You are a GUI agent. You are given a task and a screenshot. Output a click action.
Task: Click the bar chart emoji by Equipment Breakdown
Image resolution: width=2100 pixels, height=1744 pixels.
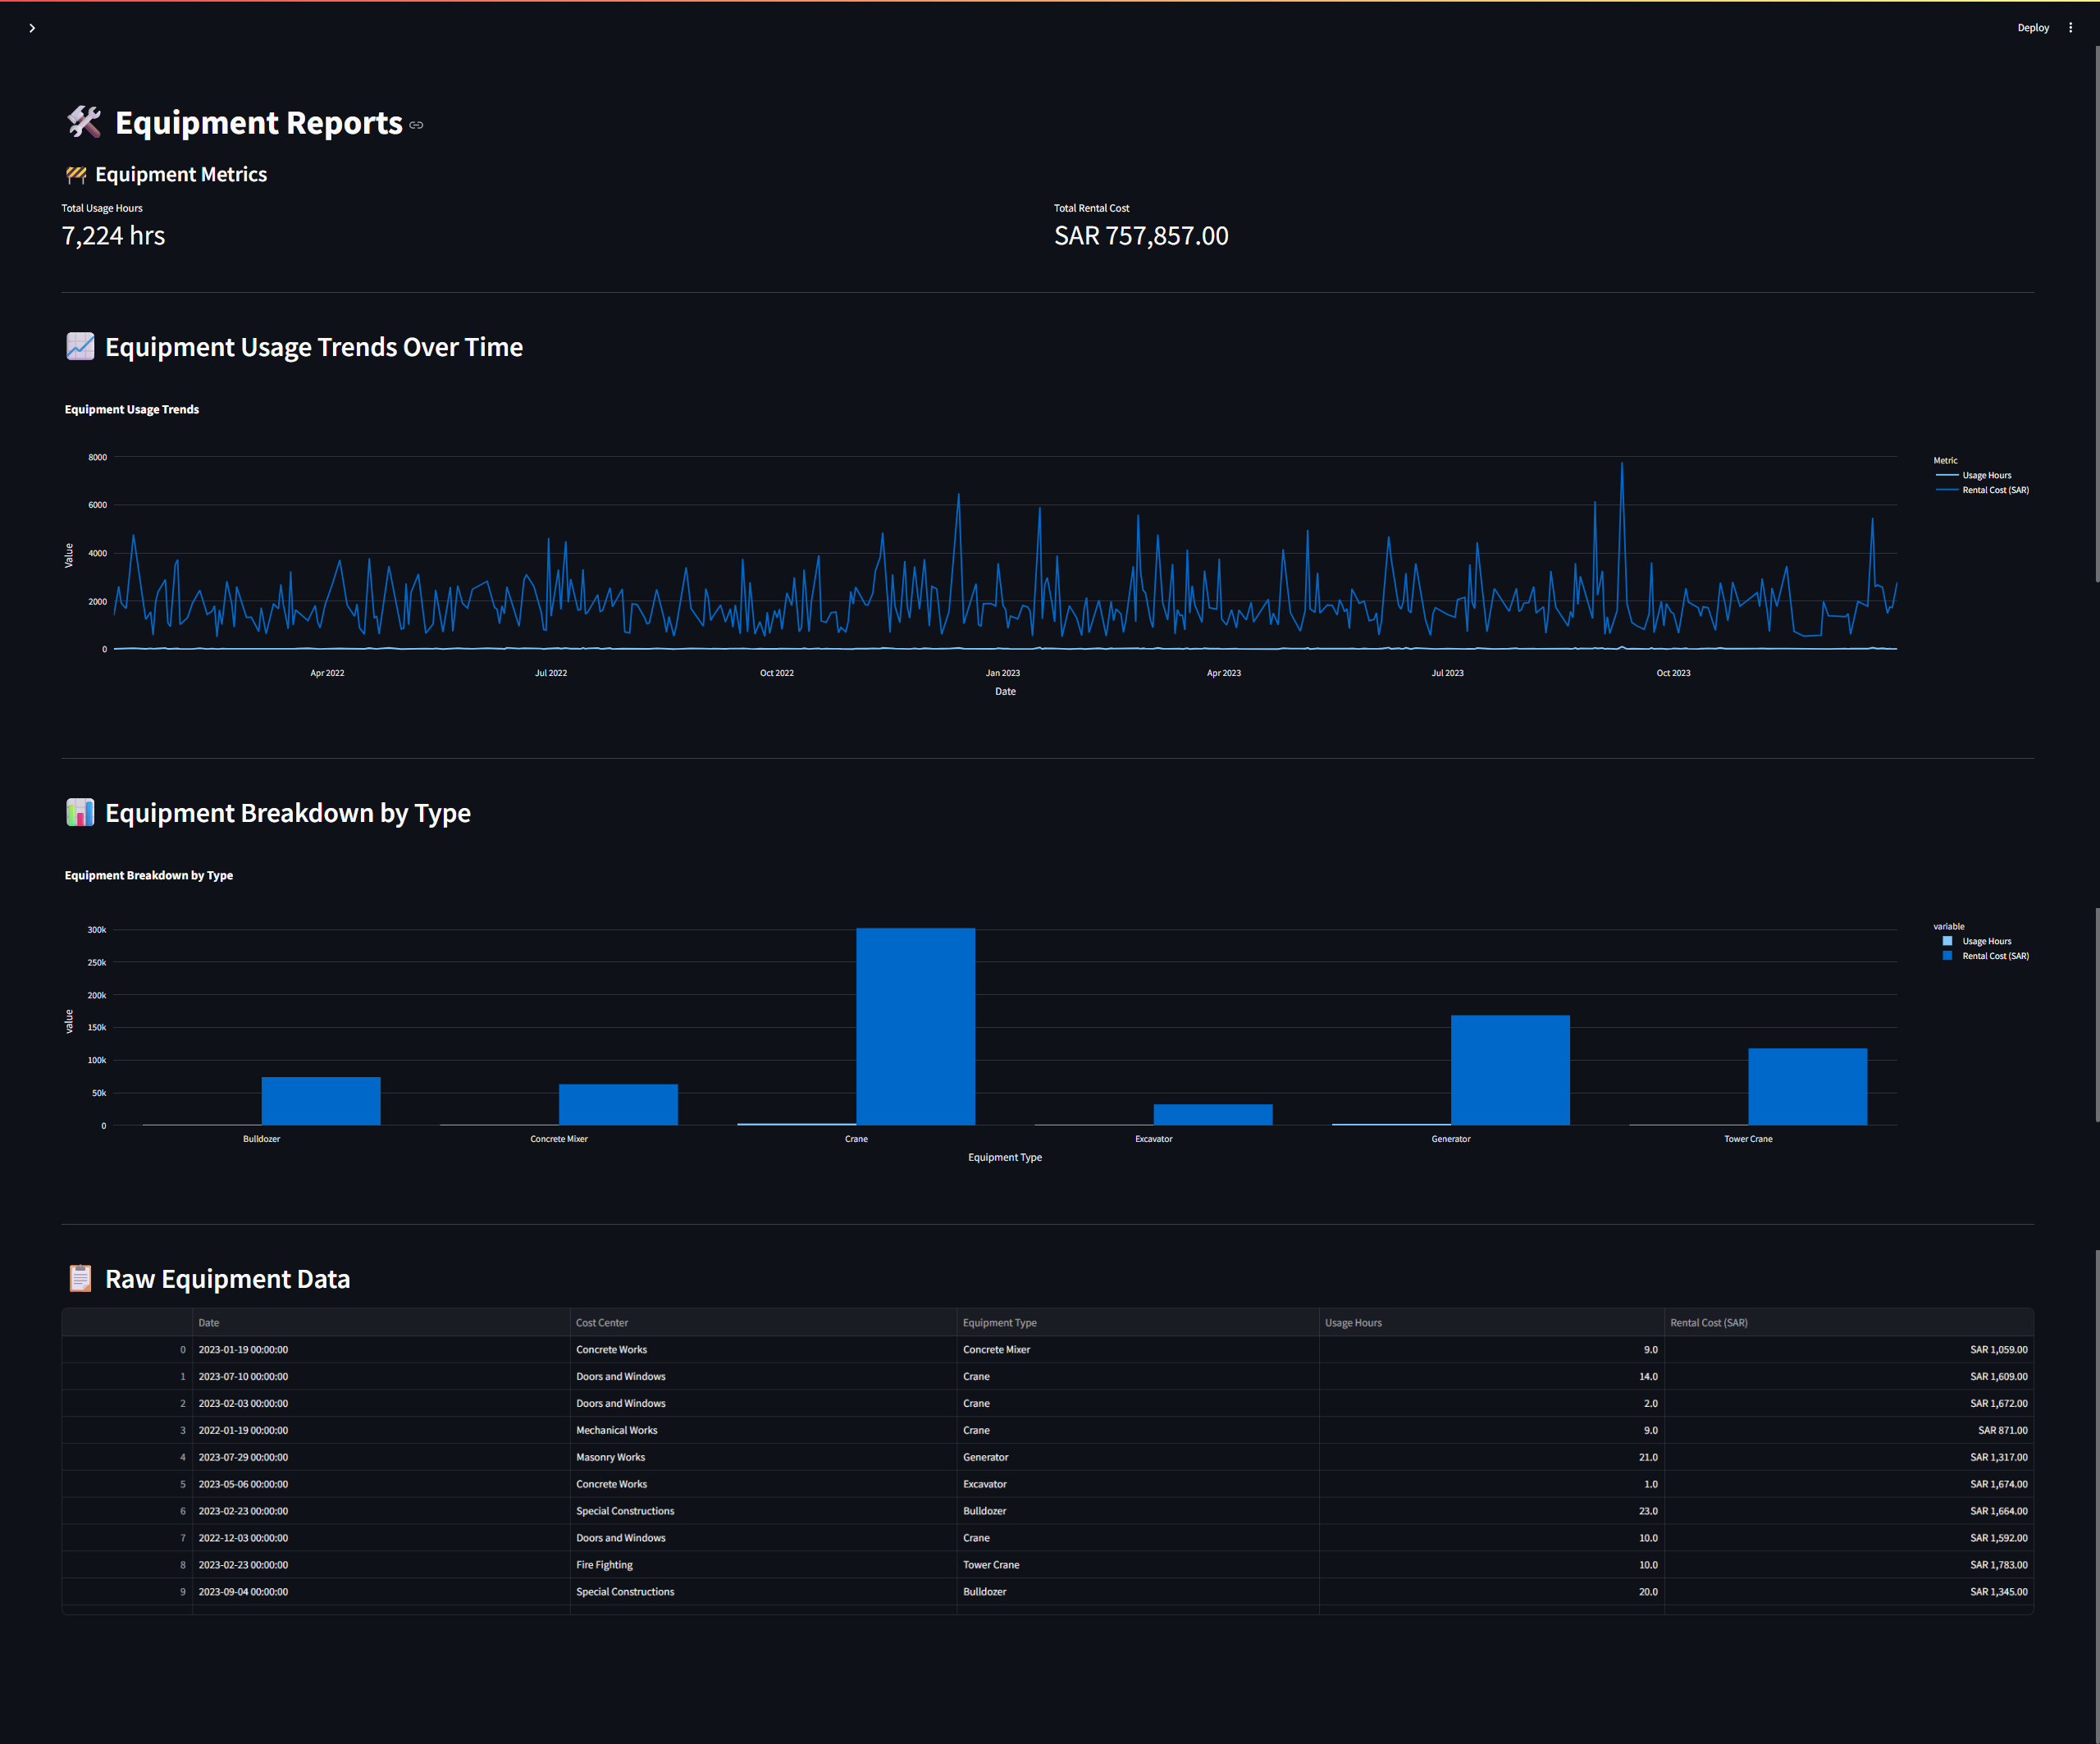80,812
